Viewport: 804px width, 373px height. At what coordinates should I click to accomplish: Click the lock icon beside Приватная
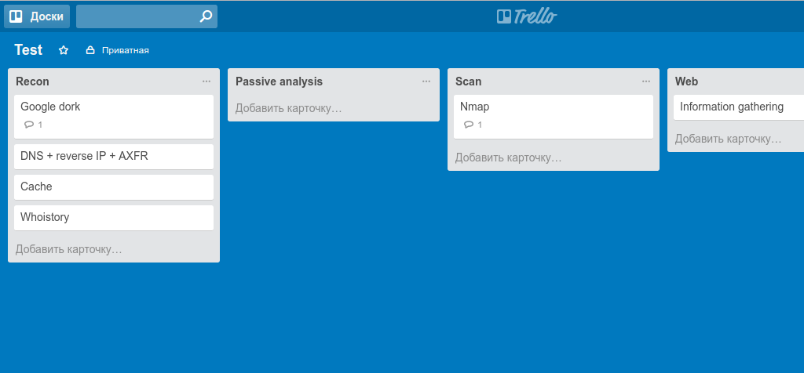[x=90, y=50]
